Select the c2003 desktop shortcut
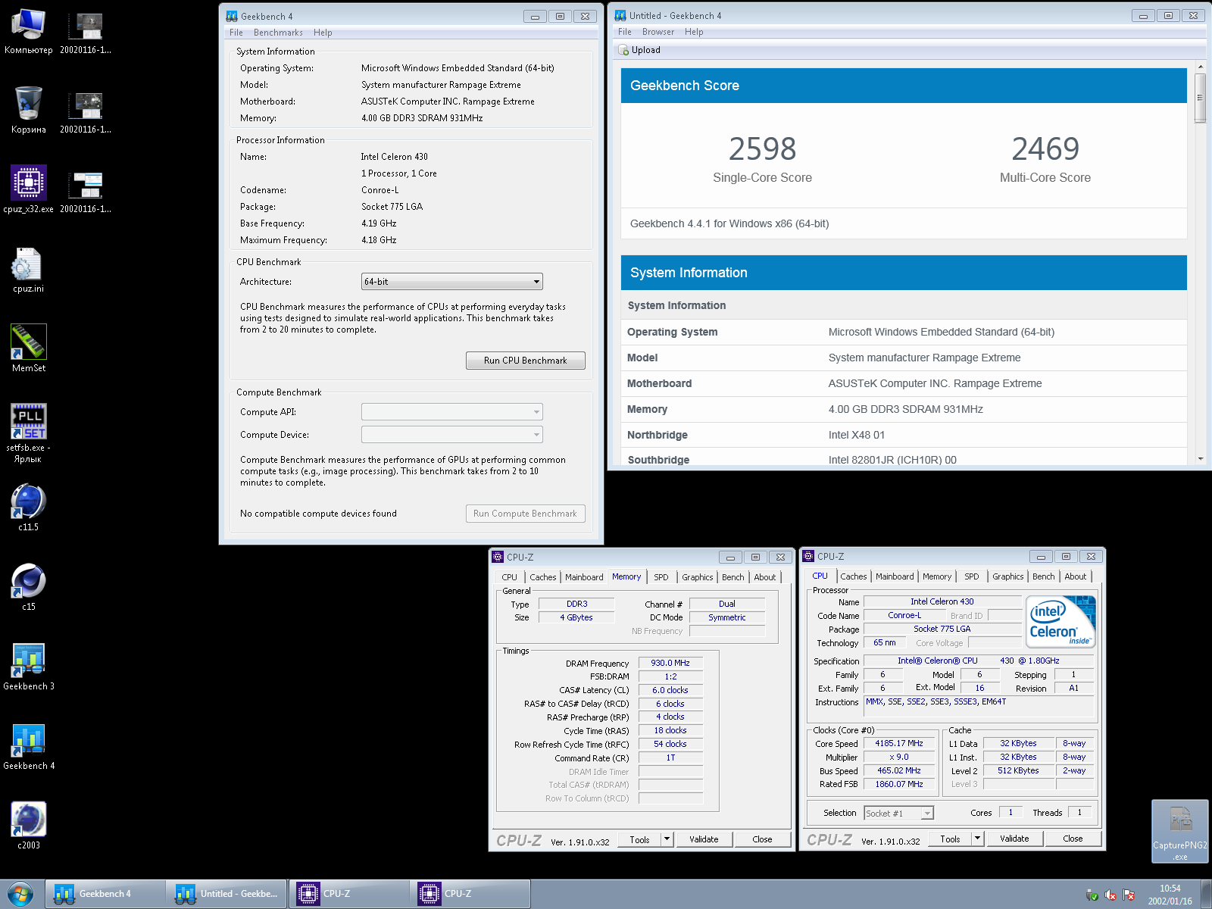Screen dimensions: 1212x909 [28, 826]
